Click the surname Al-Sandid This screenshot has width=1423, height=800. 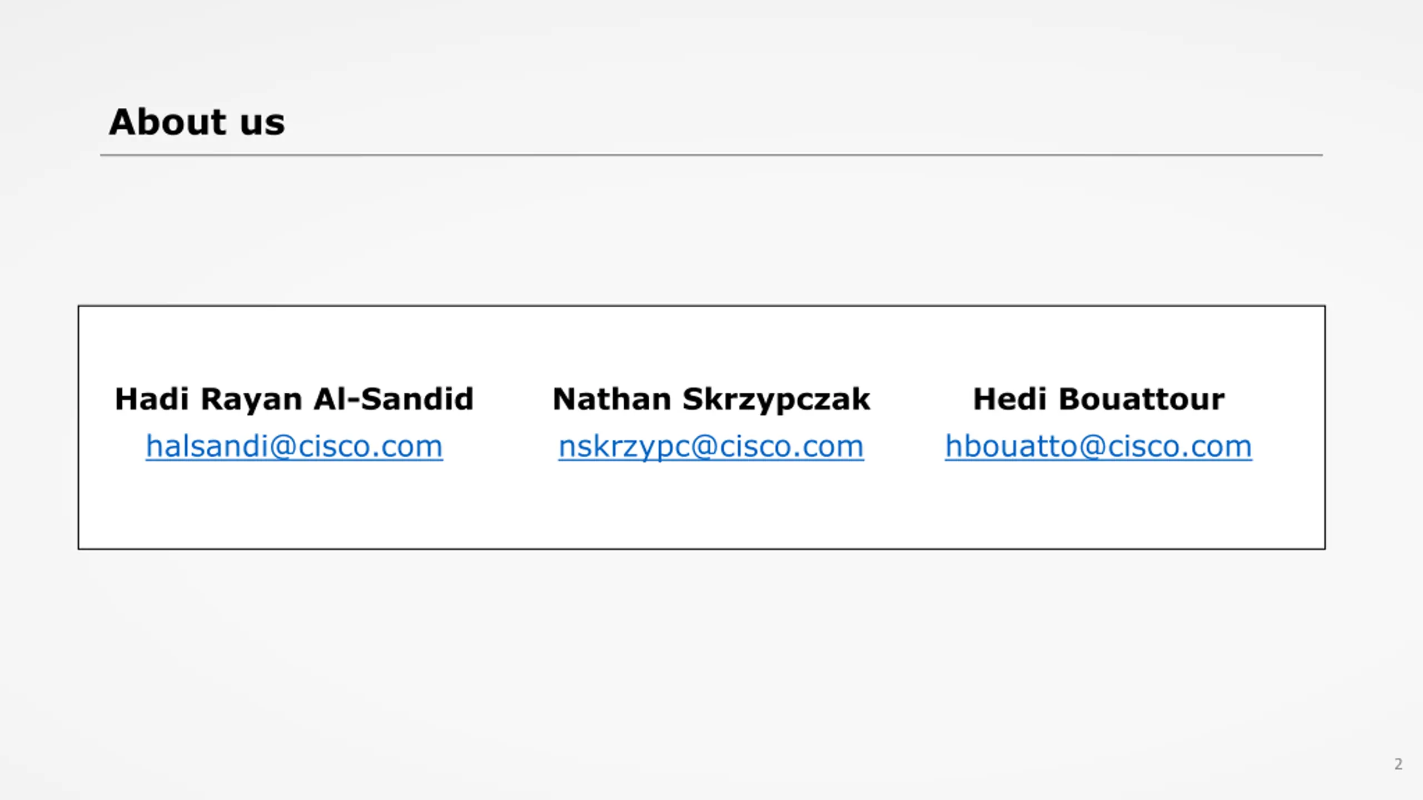coord(394,399)
